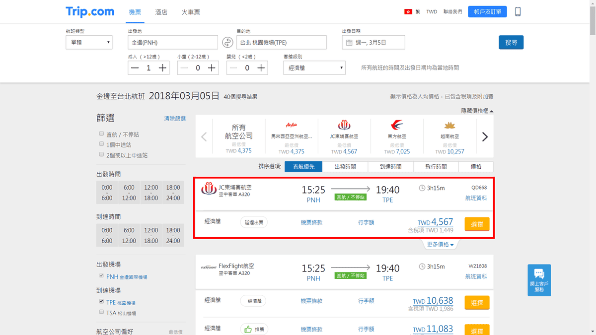
Task: Sort results by 價格
Action: click(x=476, y=167)
